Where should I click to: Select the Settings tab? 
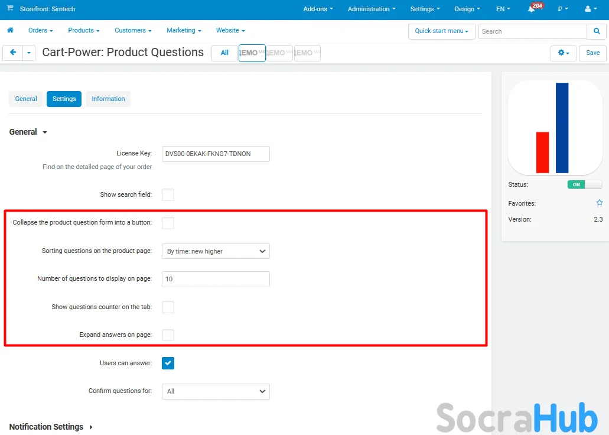point(64,99)
